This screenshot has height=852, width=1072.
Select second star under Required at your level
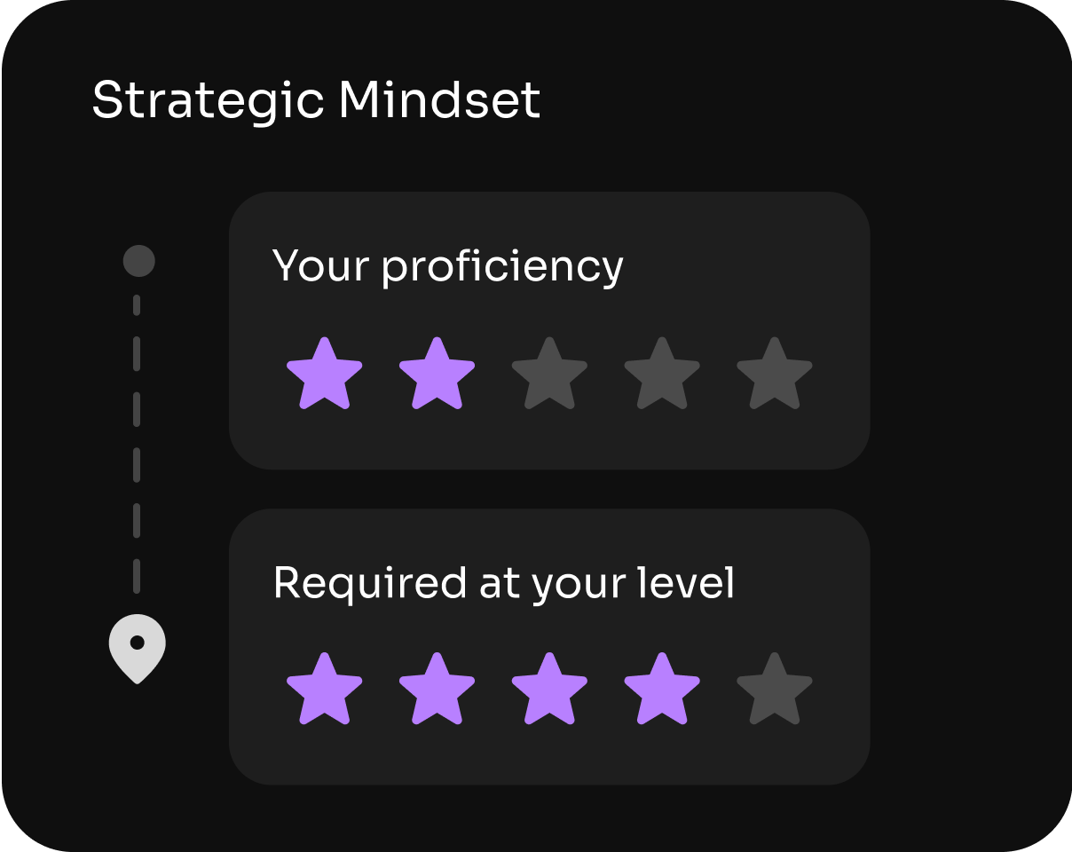point(437,690)
